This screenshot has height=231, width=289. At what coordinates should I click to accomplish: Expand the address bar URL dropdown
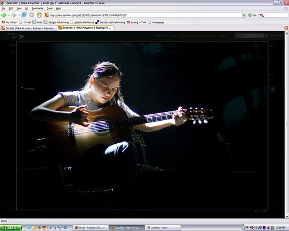(244, 15)
